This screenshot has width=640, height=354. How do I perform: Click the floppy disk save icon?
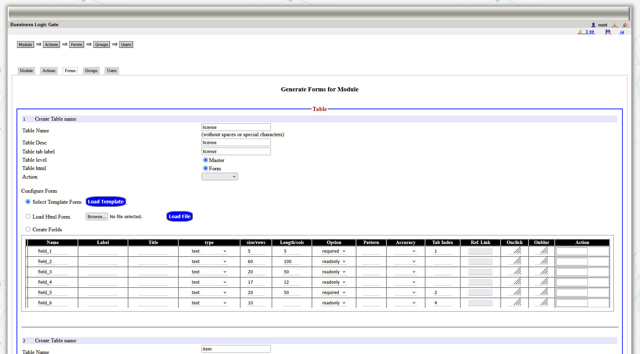point(608,32)
